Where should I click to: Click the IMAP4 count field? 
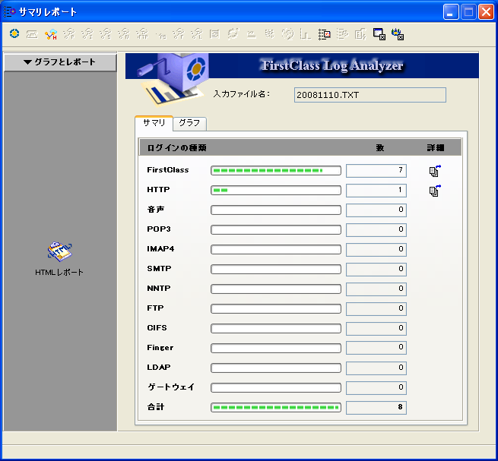point(376,249)
